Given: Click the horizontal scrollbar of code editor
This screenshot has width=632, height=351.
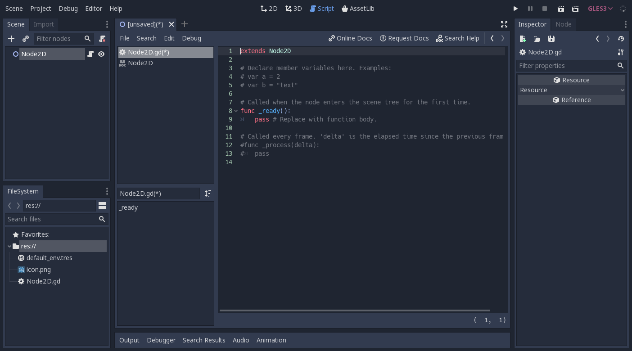Looking at the screenshot, I should pyautogui.click(x=355, y=310).
